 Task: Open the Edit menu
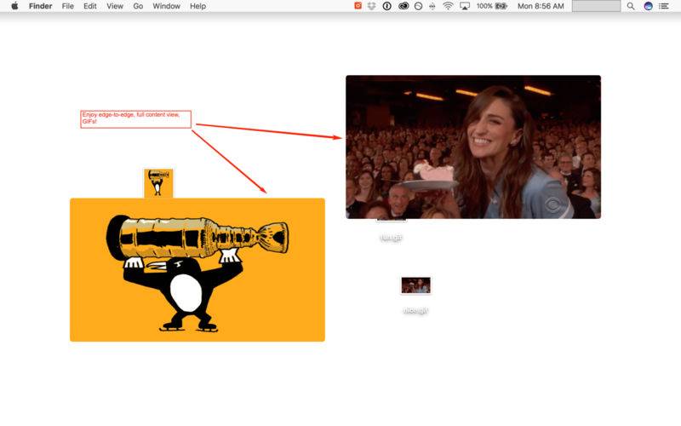tap(90, 6)
